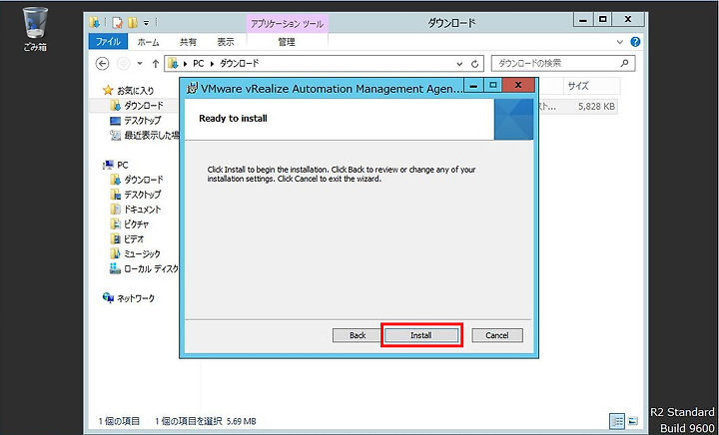Image resolution: width=719 pixels, height=435 pixels.
Task: Open the 管理 ribbon tab
Action: point(287,42)
